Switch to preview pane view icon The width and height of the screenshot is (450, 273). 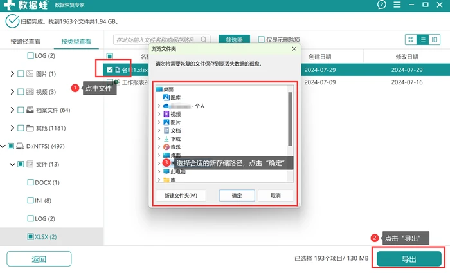[435, 40]
